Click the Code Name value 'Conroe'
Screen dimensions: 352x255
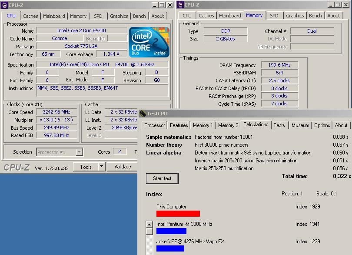tap(60, 38)
